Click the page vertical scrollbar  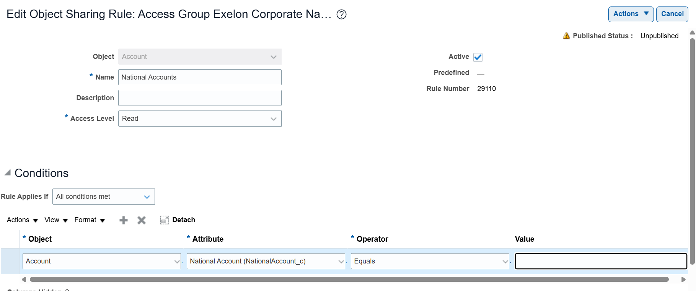pos(692,151)
